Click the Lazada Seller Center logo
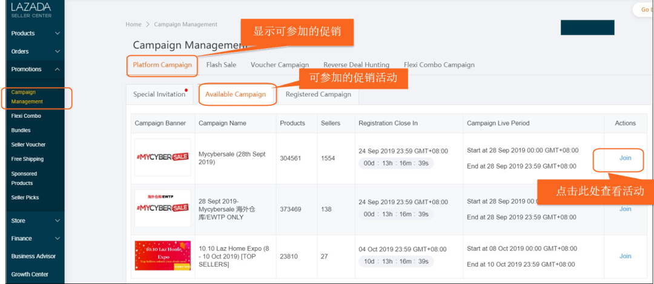 click(x=31, y=10)
